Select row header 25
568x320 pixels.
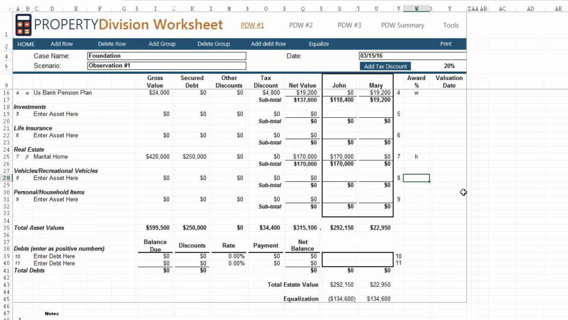6,157
